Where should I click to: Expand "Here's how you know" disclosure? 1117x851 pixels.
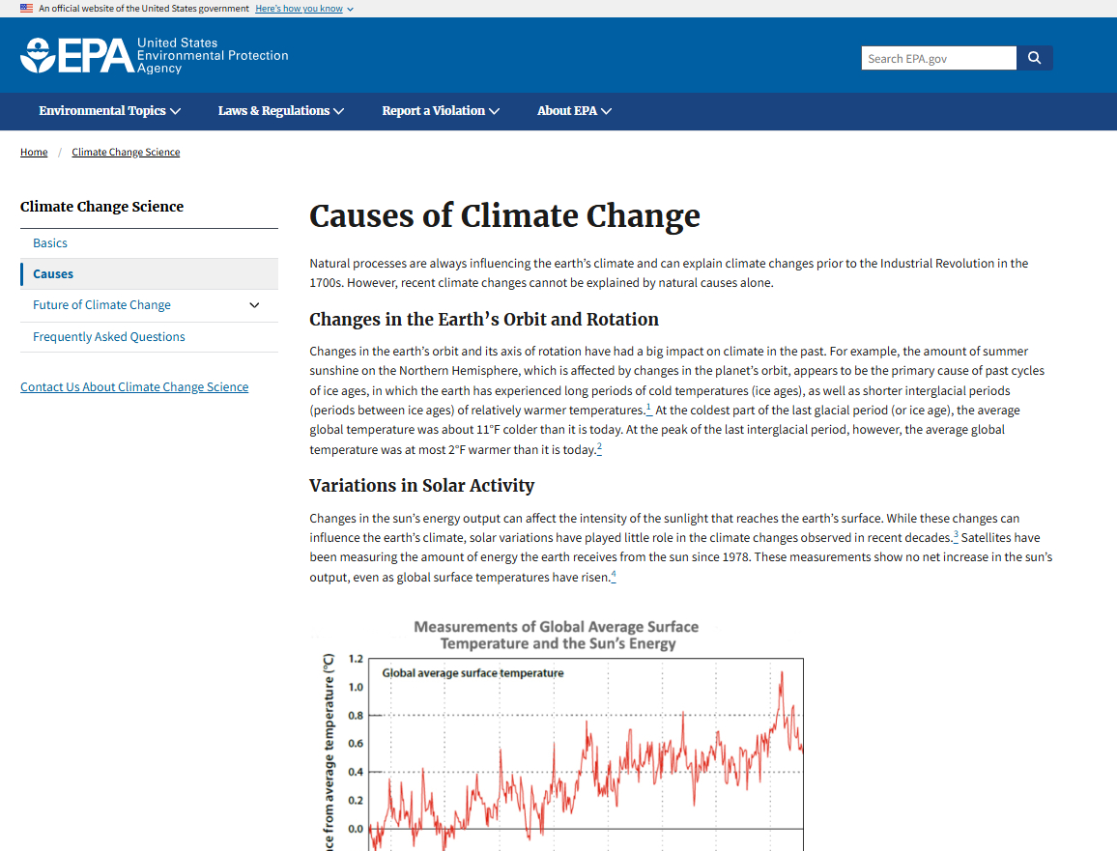(304, 9)
